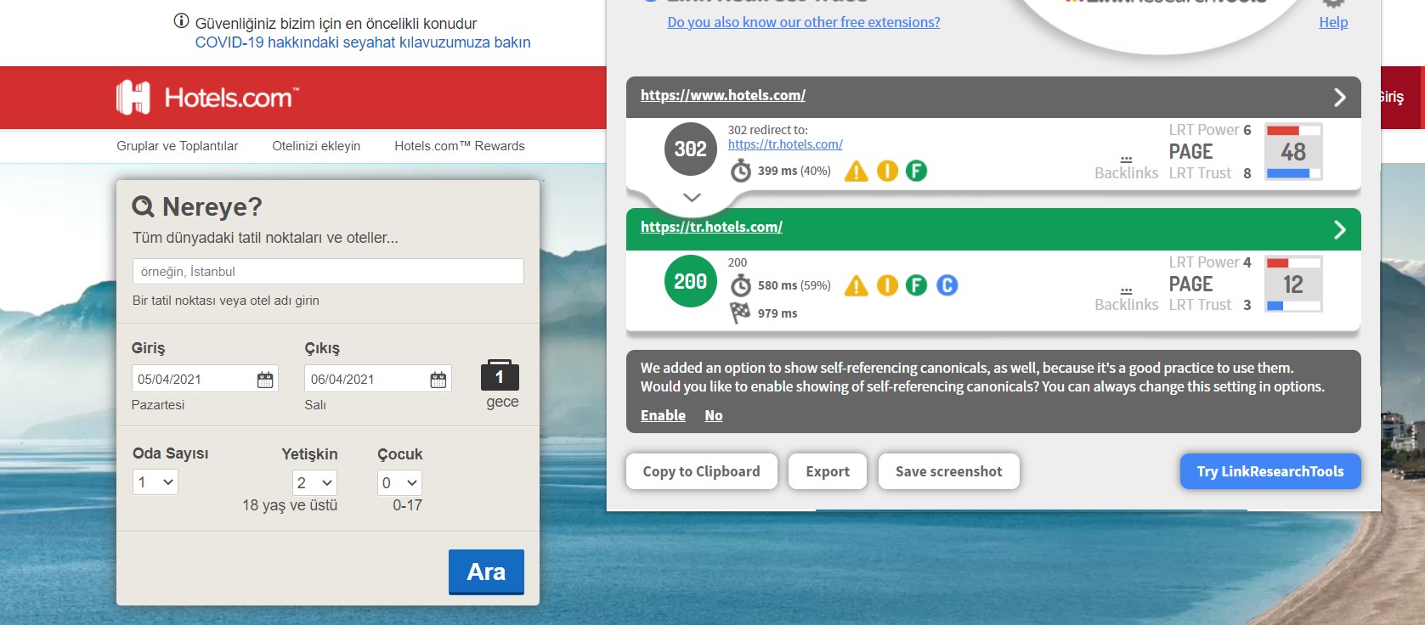Viewport: 1425px width, 625px height.
Task: Click the LRT Power bar of the PAGE 48 widget
Action: point(1293,130)
